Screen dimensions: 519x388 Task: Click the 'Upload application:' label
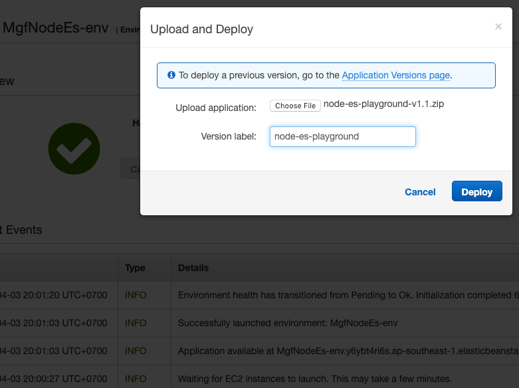(x=215, y=108)
